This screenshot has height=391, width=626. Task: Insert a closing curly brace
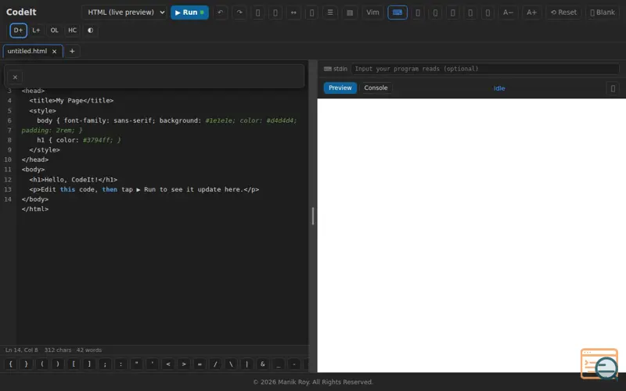click(27, 364)
